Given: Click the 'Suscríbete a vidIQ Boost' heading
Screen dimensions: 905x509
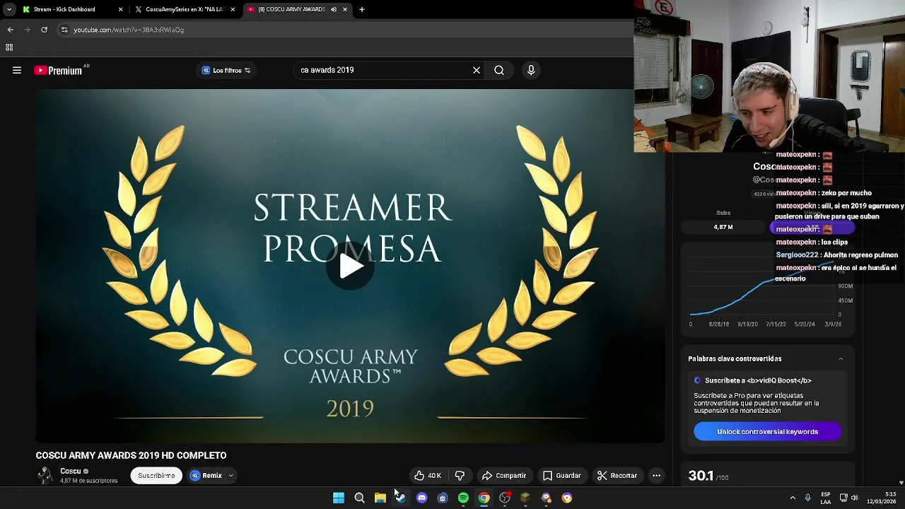Looking at the screenshot, I should [757, 380].
